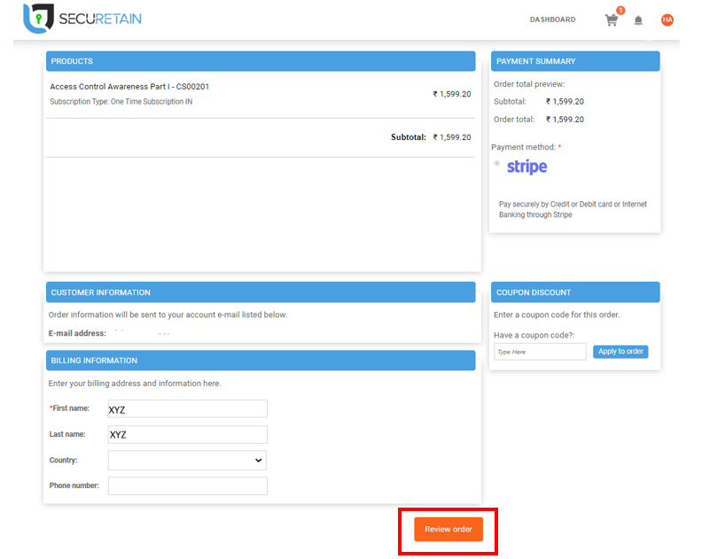Screen dimensions: 702x559
Task: Click the Apply to order button
Action: (x=620, y=352)
